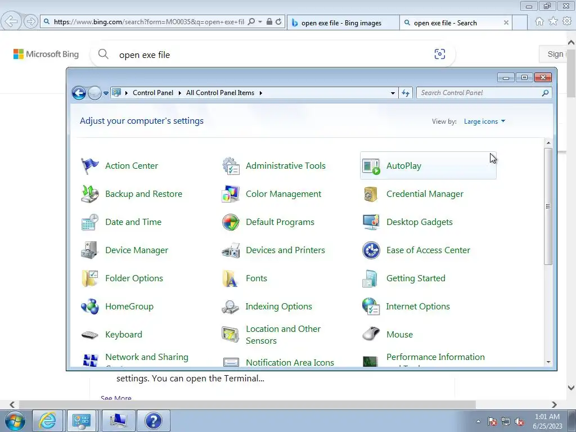
Task: Open the Location and Other Sensors icon
Action: click(x=231, y=335)
